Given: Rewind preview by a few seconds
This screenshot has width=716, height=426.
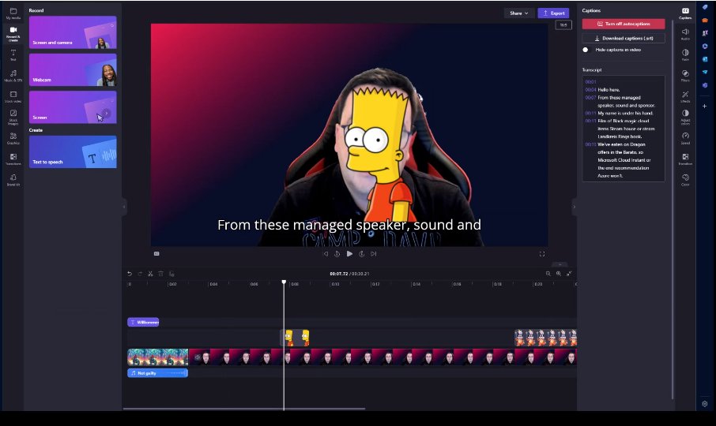Looking at the screenshot, I should point(337,254).
